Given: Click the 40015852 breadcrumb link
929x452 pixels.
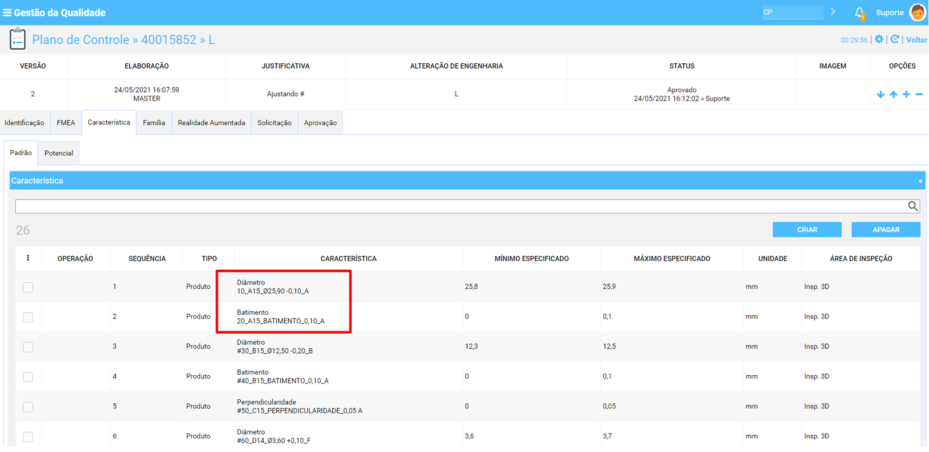Looking at the screenshot, I should pos(169,39).
